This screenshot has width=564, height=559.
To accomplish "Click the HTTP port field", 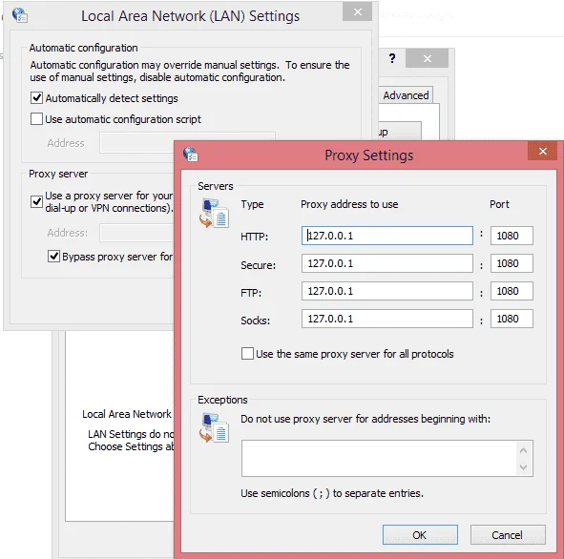I will [512, 236].
